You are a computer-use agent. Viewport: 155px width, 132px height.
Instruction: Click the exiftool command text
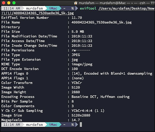coord(88,8)
